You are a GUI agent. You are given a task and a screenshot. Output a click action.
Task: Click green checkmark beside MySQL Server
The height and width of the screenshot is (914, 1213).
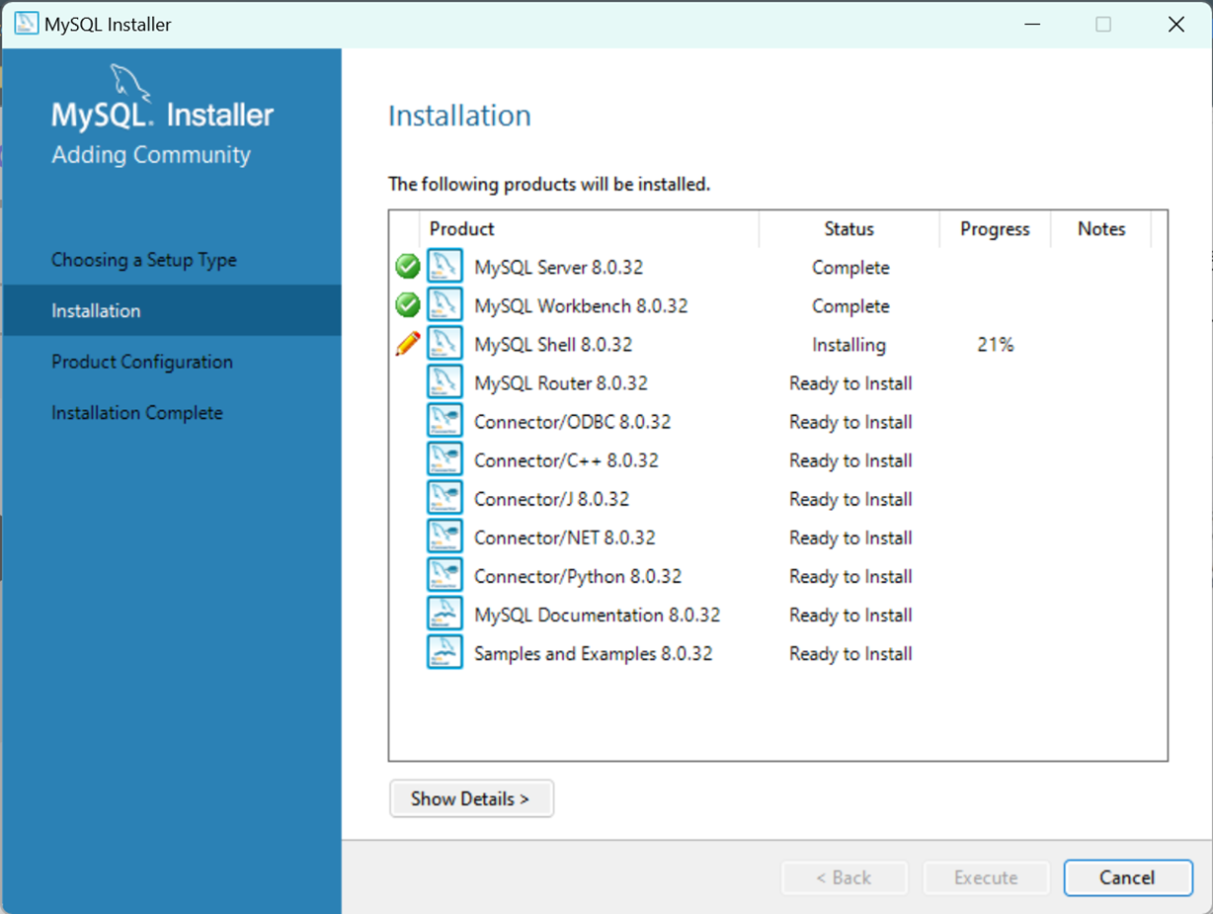point(407,267)
